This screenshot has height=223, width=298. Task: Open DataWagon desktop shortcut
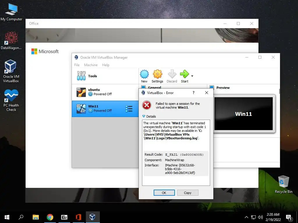[11, 41]
